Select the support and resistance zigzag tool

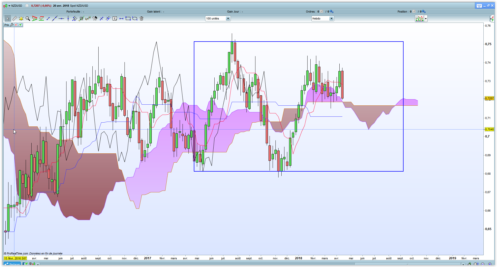[41, 18]
